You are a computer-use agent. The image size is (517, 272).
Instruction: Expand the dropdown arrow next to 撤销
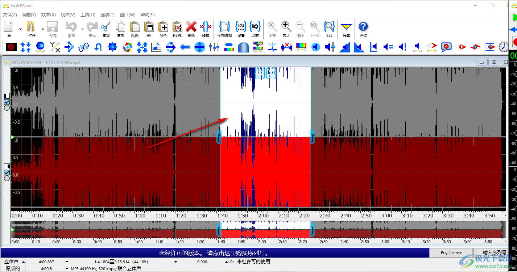tap(83, 29)
